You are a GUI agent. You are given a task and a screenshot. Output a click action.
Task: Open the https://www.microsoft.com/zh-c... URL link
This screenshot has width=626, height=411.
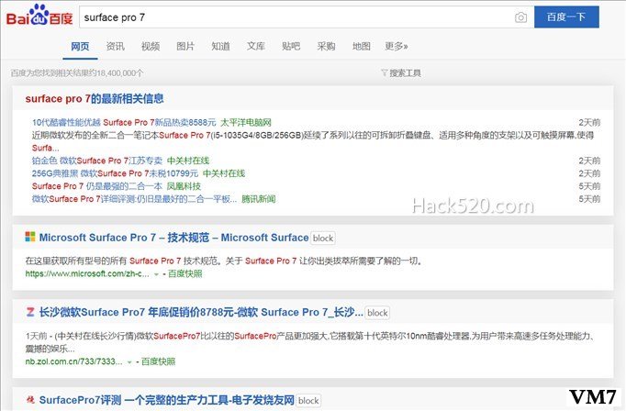pyautogui.click(x=87, y=273)
